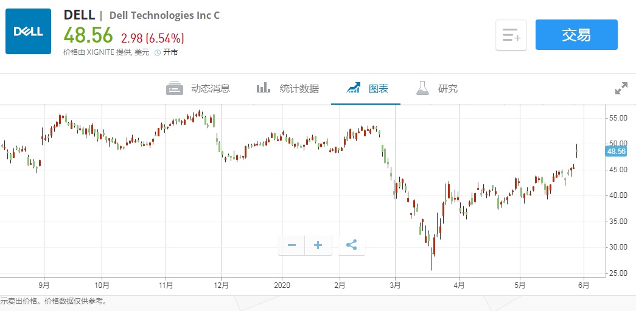Viewport: 636px width, 311px height.
Task: Click the latest candlestick near 6月
Action: (576, 150)
